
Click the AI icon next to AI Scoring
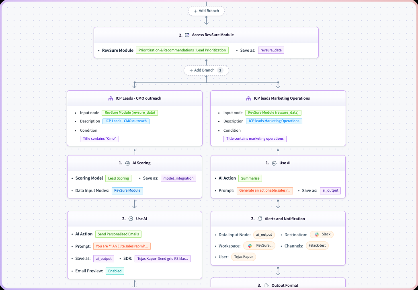coord(127,163)
